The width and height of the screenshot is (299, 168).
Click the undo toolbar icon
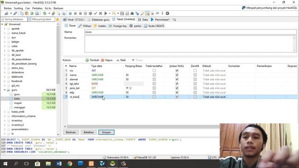[x=32, y=14]
